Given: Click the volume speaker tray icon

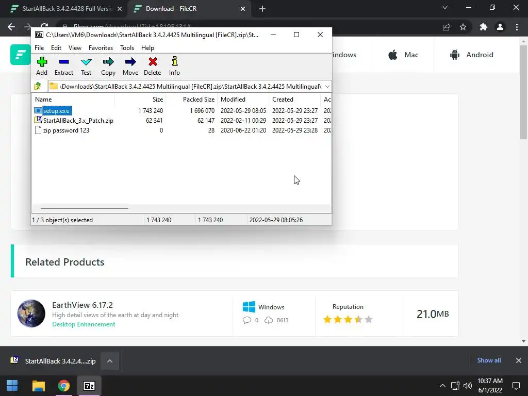Looking at the screenshot, I should point(467,386).
